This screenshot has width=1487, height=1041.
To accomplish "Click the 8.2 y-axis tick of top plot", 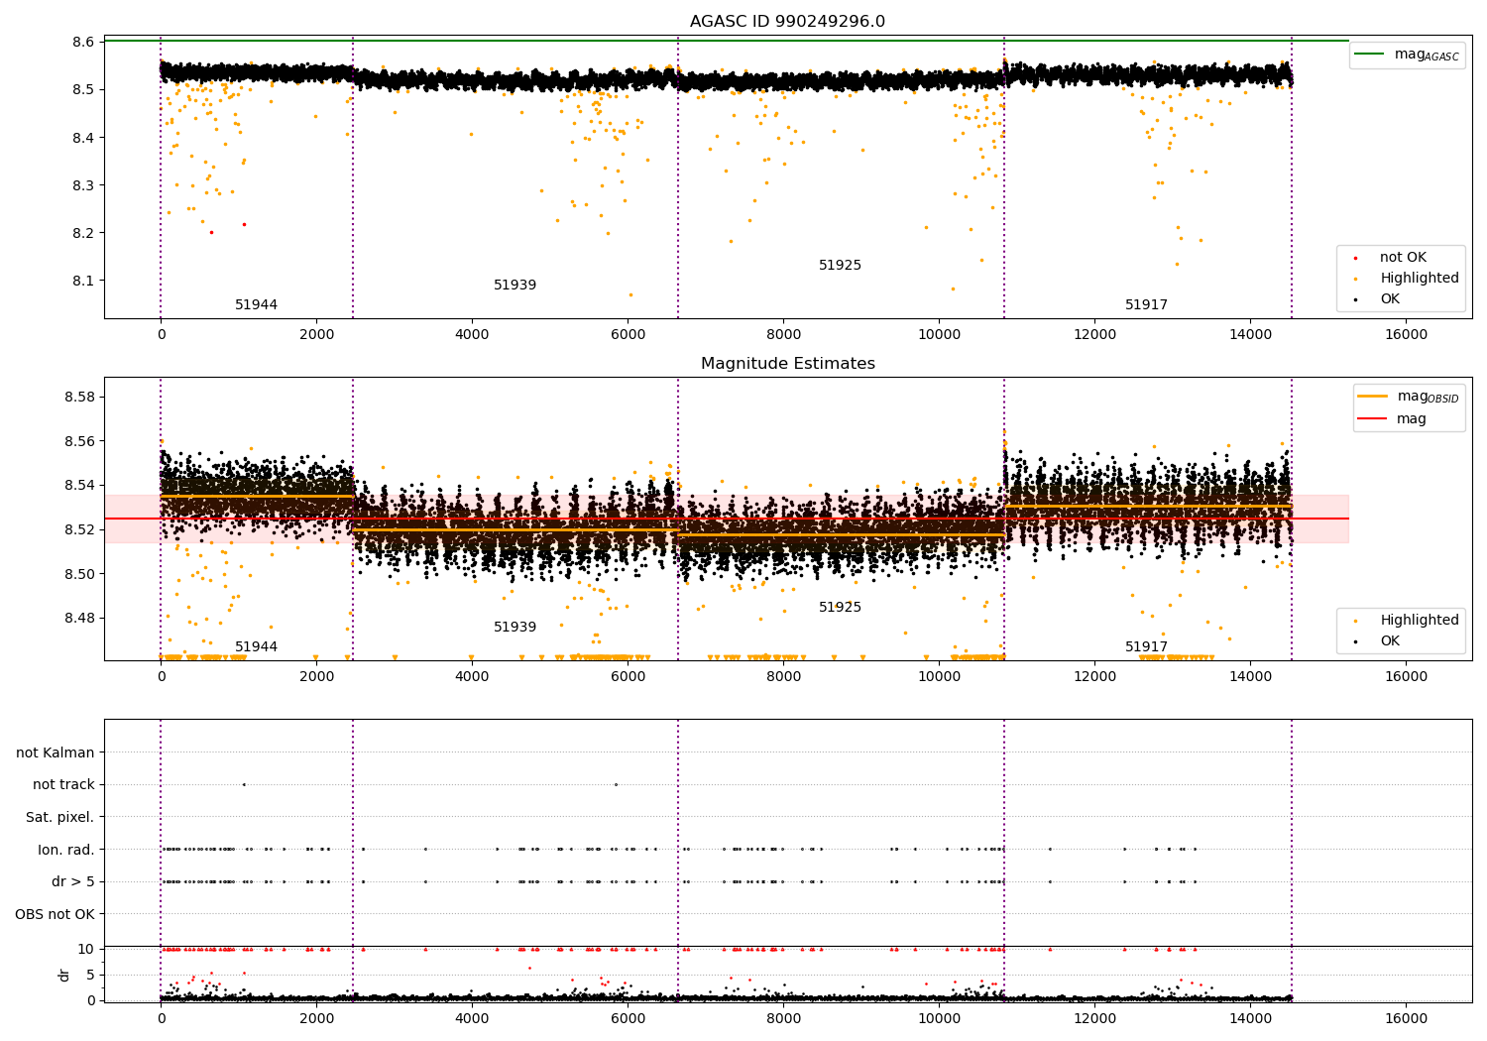I will point(83,233).
